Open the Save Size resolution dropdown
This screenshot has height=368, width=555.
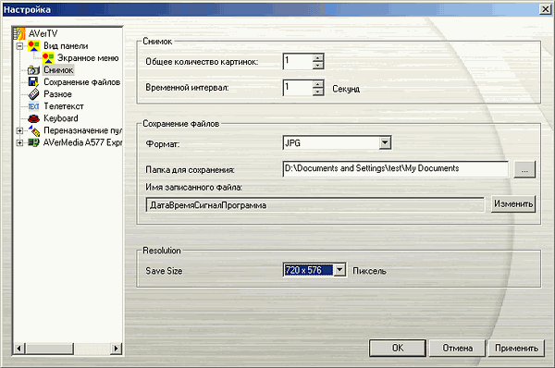tap(339, 270)
